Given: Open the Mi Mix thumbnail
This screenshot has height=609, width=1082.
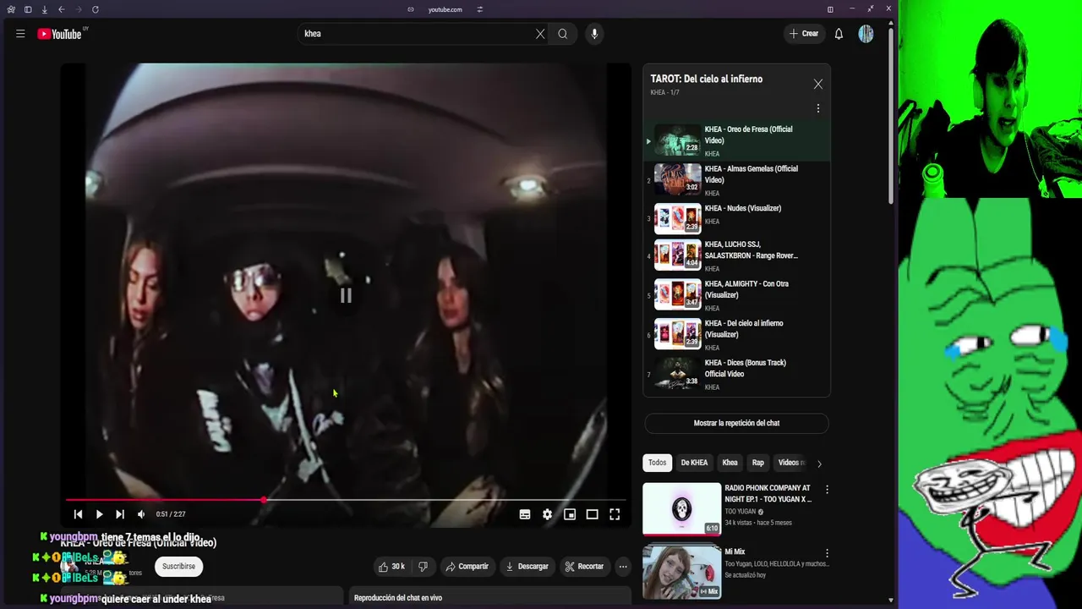Looking at the screenshot, I should 681,572.
